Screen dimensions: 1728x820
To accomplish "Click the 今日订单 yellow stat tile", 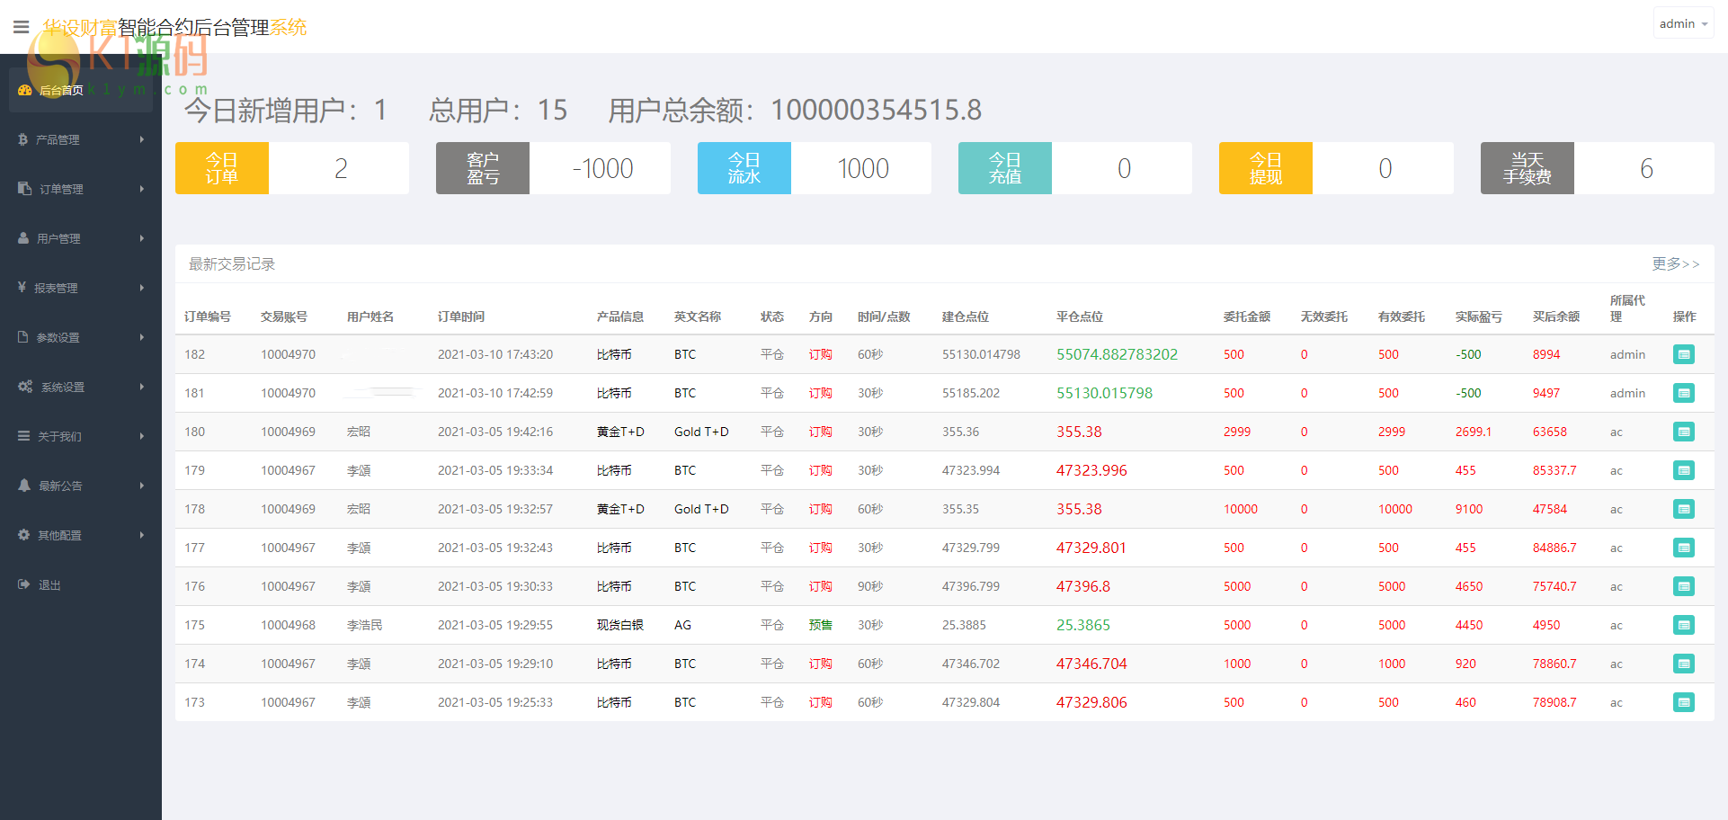I will point(222,168).
